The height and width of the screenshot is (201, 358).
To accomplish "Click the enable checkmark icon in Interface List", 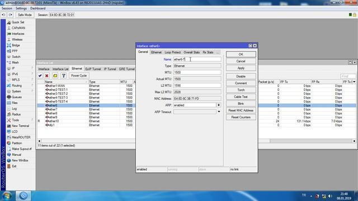I will point(40,76).
